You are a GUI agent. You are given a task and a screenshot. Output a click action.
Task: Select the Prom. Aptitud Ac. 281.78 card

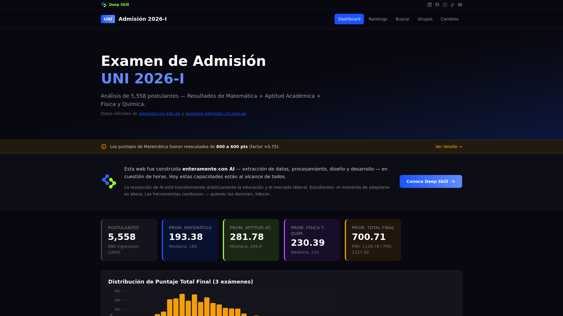click(x=251, y=240)
